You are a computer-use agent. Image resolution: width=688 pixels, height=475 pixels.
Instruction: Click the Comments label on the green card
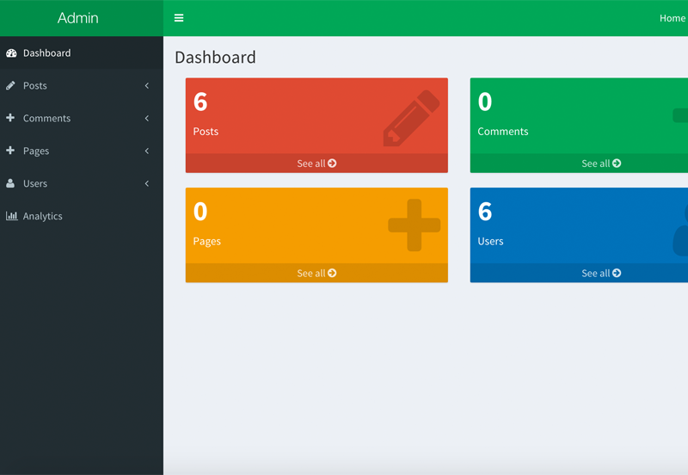pyautogui.click(x=503, y=132)
